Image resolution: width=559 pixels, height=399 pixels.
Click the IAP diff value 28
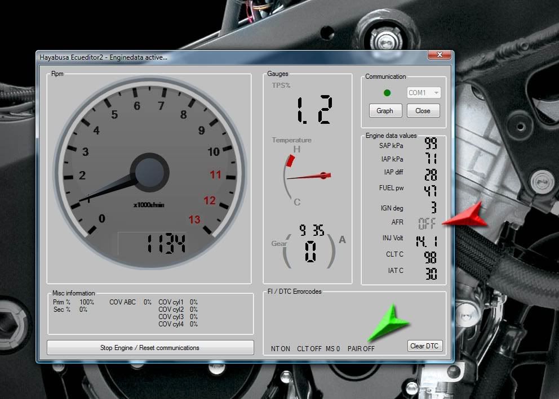coord(431,175)
